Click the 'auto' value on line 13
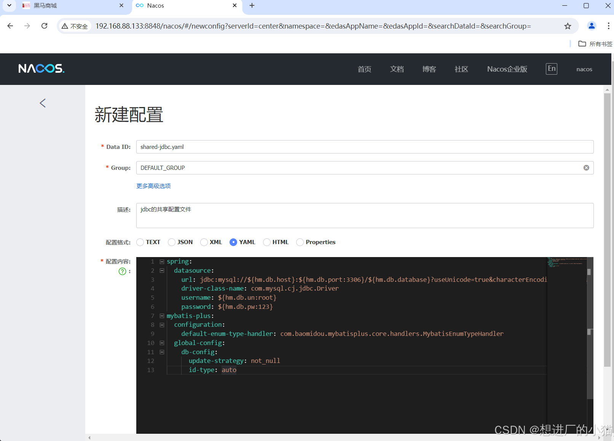Image resolution: width=614 pixels, height=441 pixels. 229,370
